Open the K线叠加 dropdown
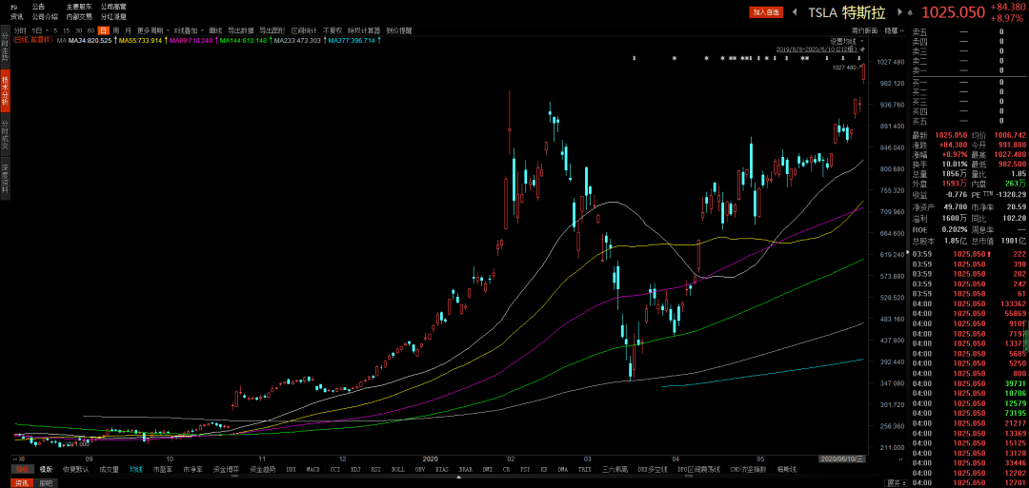This screenshot has width=1029, height=488. coord(188,30)
